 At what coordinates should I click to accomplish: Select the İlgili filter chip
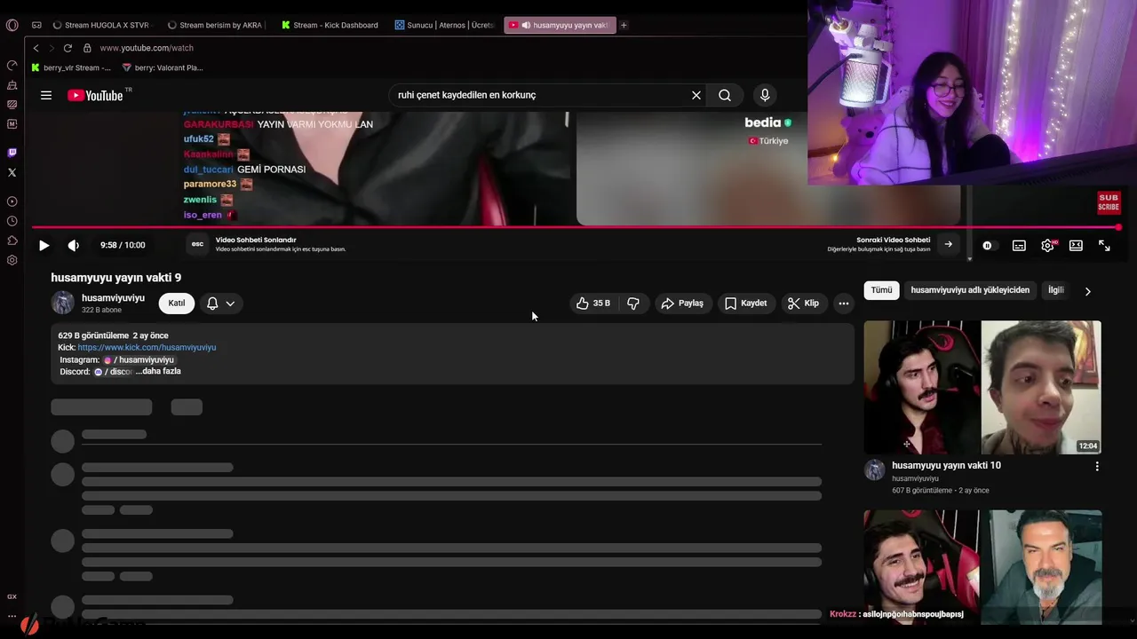click(1056, 290)
